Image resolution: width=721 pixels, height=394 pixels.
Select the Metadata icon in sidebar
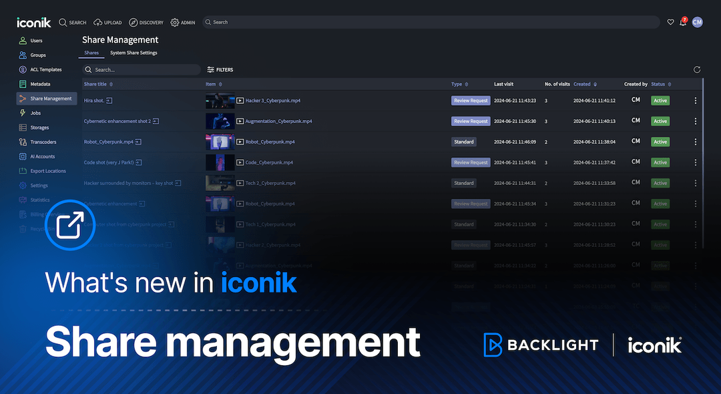coord(21,83)
